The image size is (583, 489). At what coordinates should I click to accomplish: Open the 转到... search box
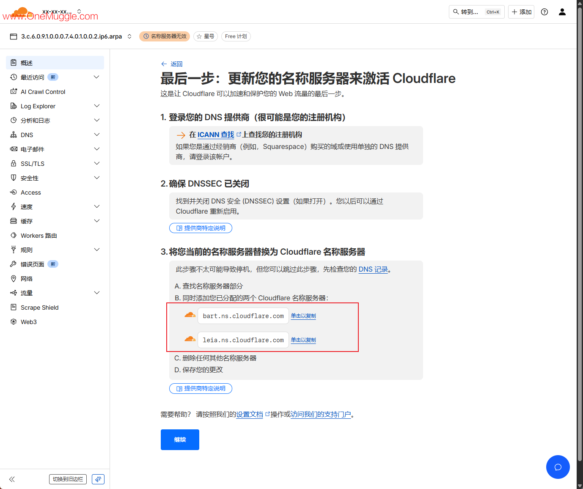click(x=477, y=12)
